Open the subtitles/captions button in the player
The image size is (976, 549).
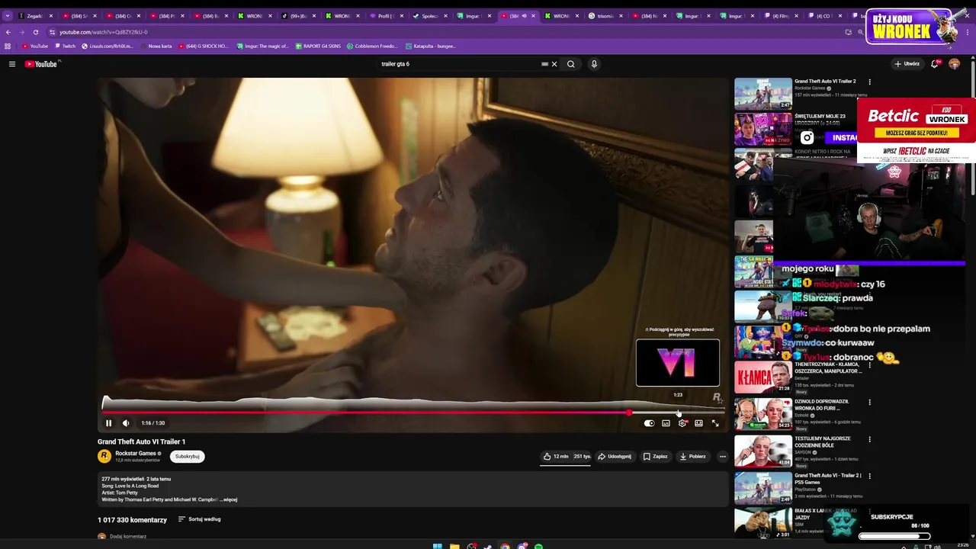666,423
